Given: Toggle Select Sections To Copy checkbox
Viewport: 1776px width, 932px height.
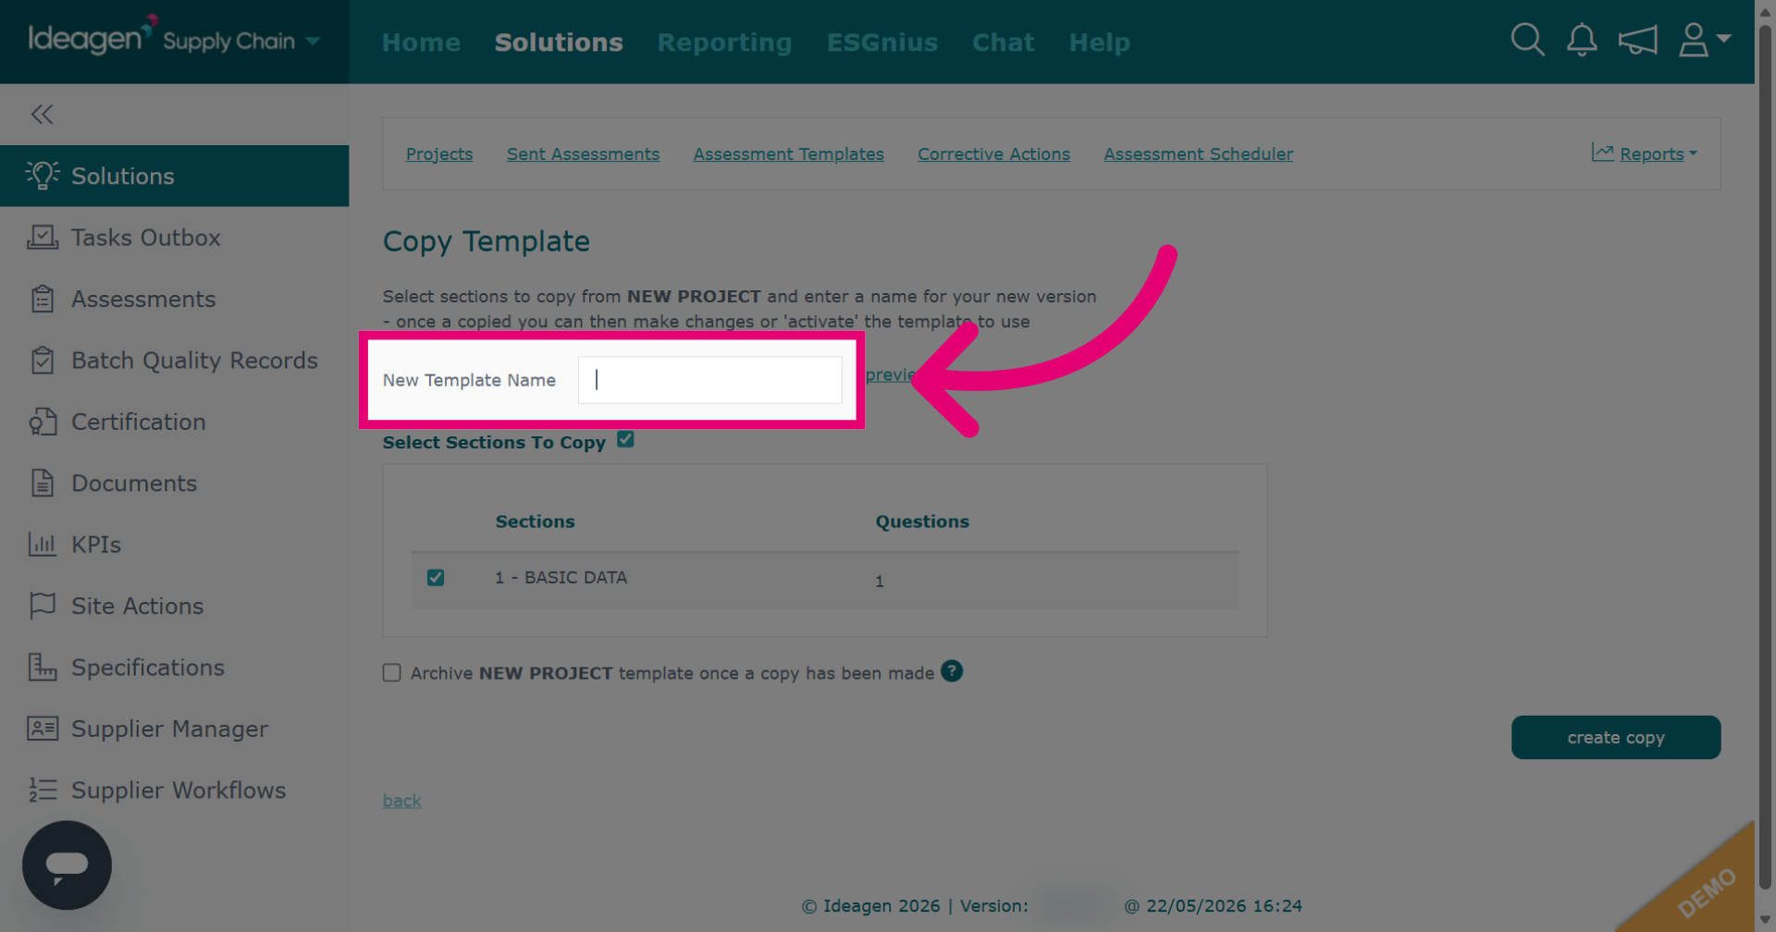Looking at the screenshot, I should (625, 439).
